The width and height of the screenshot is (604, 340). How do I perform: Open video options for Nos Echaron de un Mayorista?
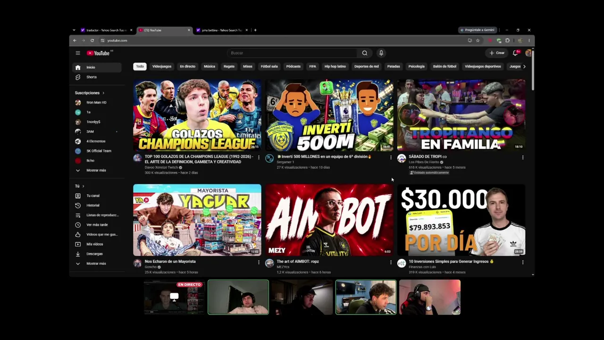click(259, 262)
